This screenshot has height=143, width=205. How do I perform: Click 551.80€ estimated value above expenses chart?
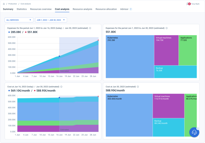(x=32, y=32)
